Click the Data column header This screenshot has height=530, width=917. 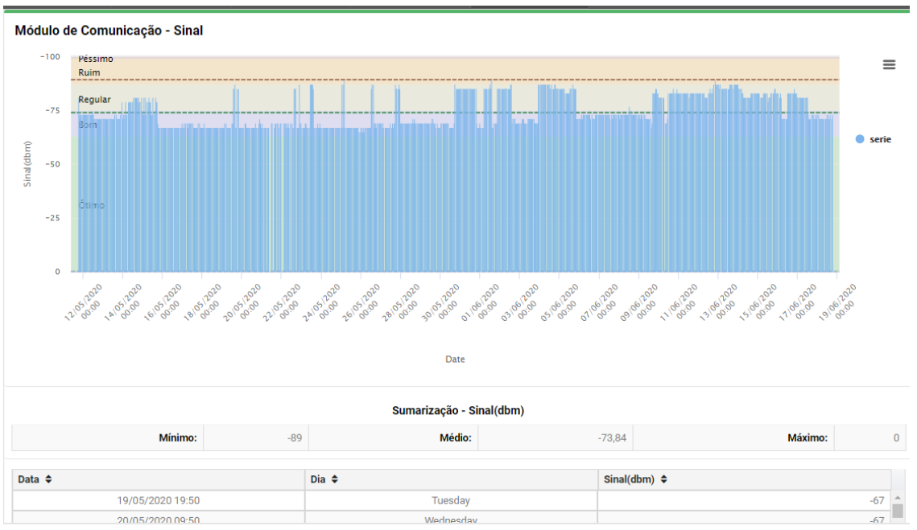[29, 479]
